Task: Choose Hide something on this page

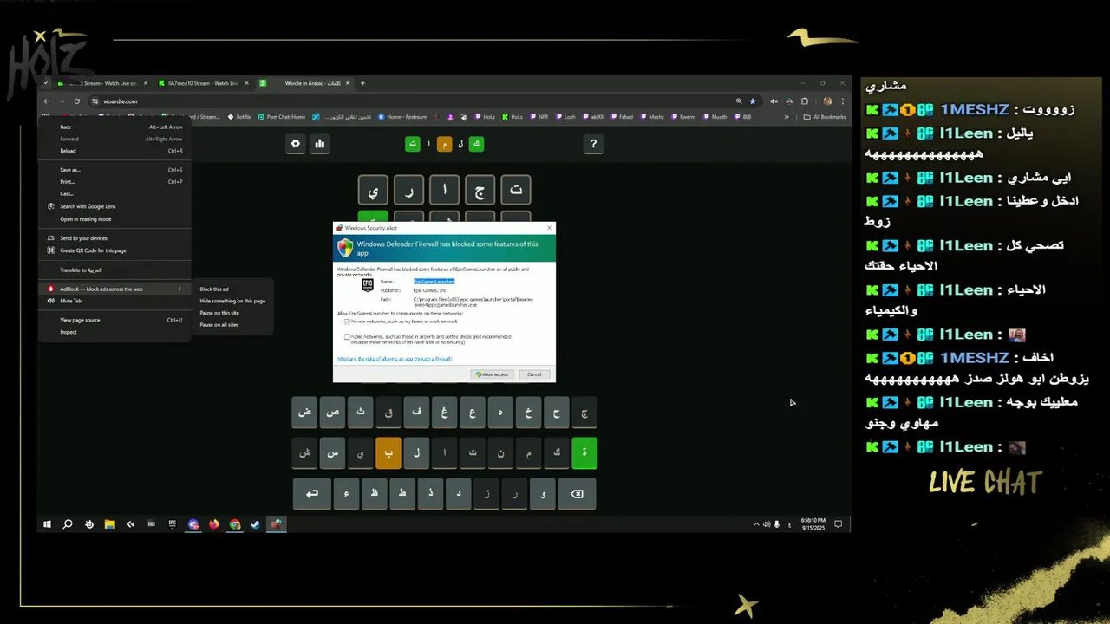Action: tap(232, 301)
